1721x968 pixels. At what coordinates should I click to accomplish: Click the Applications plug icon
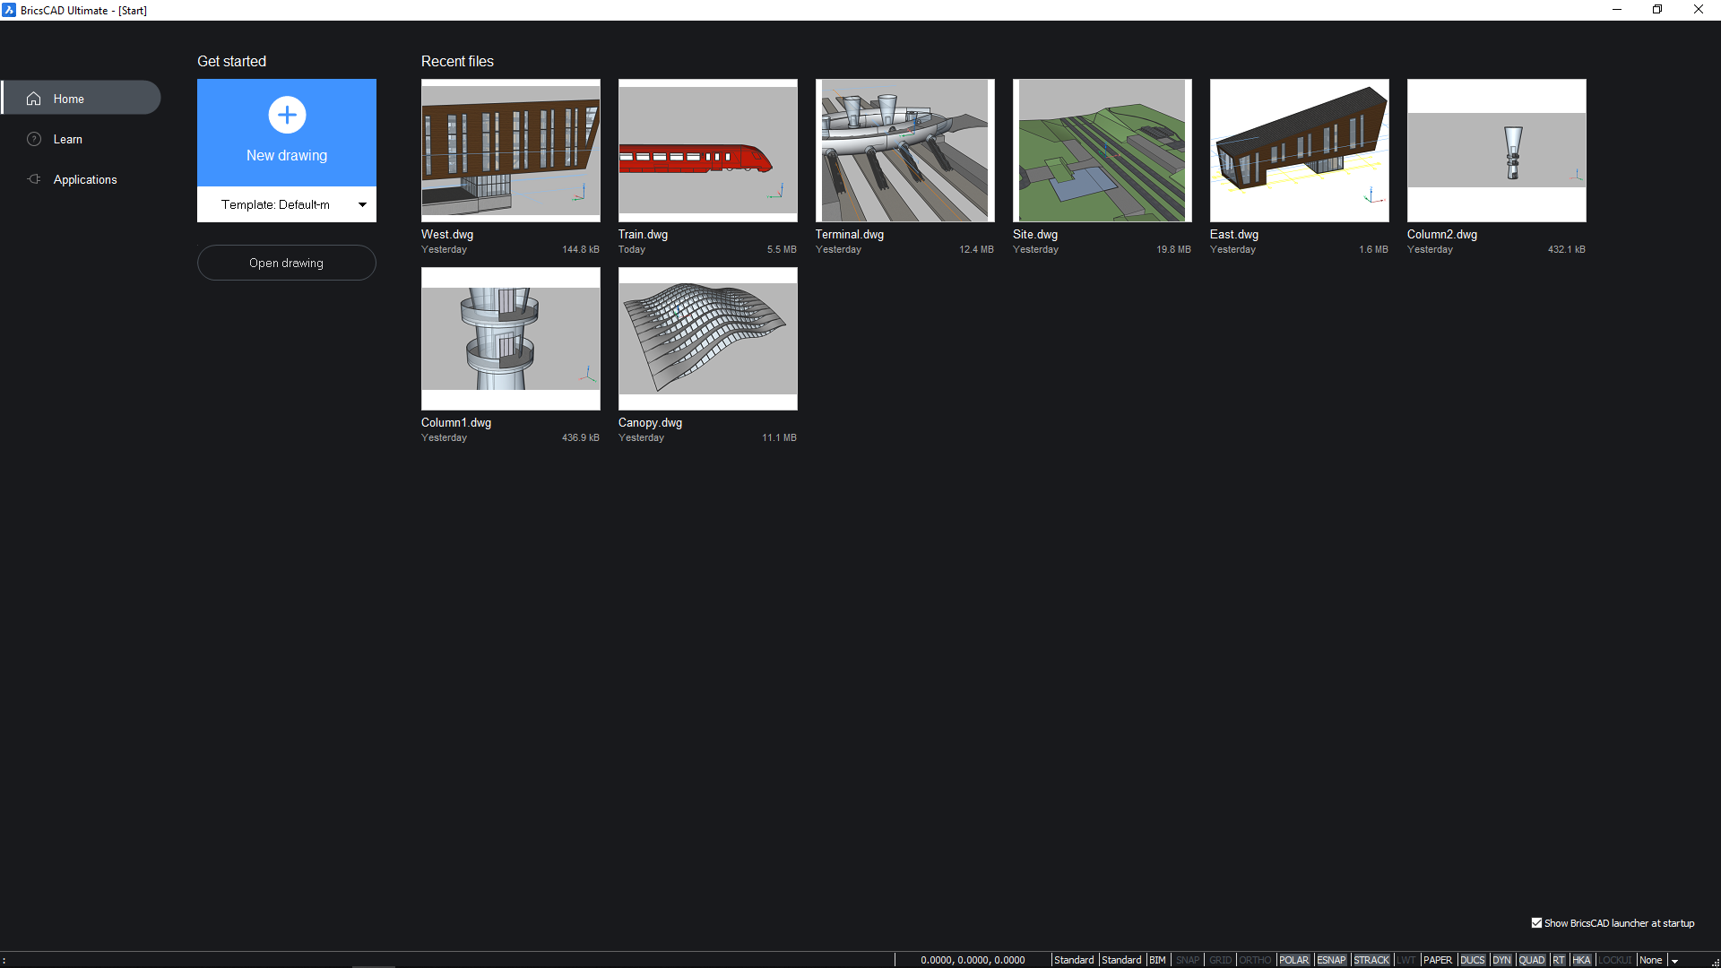point(34,179)
